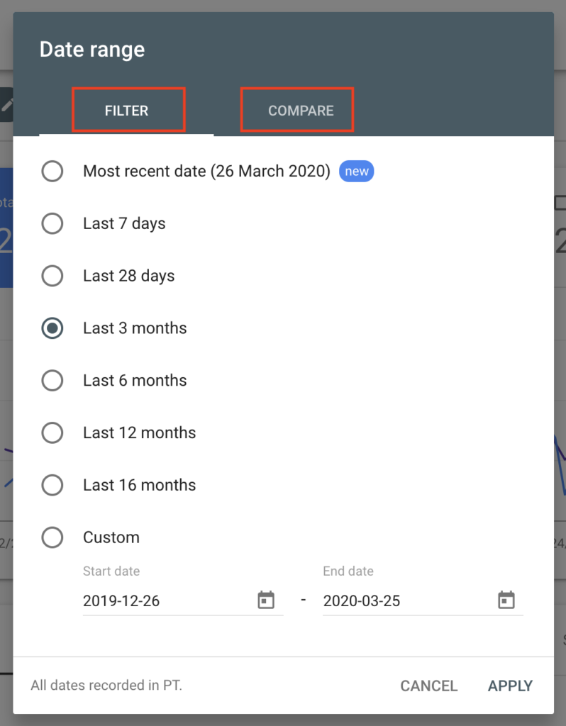The height and width of the screenshot is (726, 566).
Task: Pick Last 16 months radio button
Action: (52, 485)
